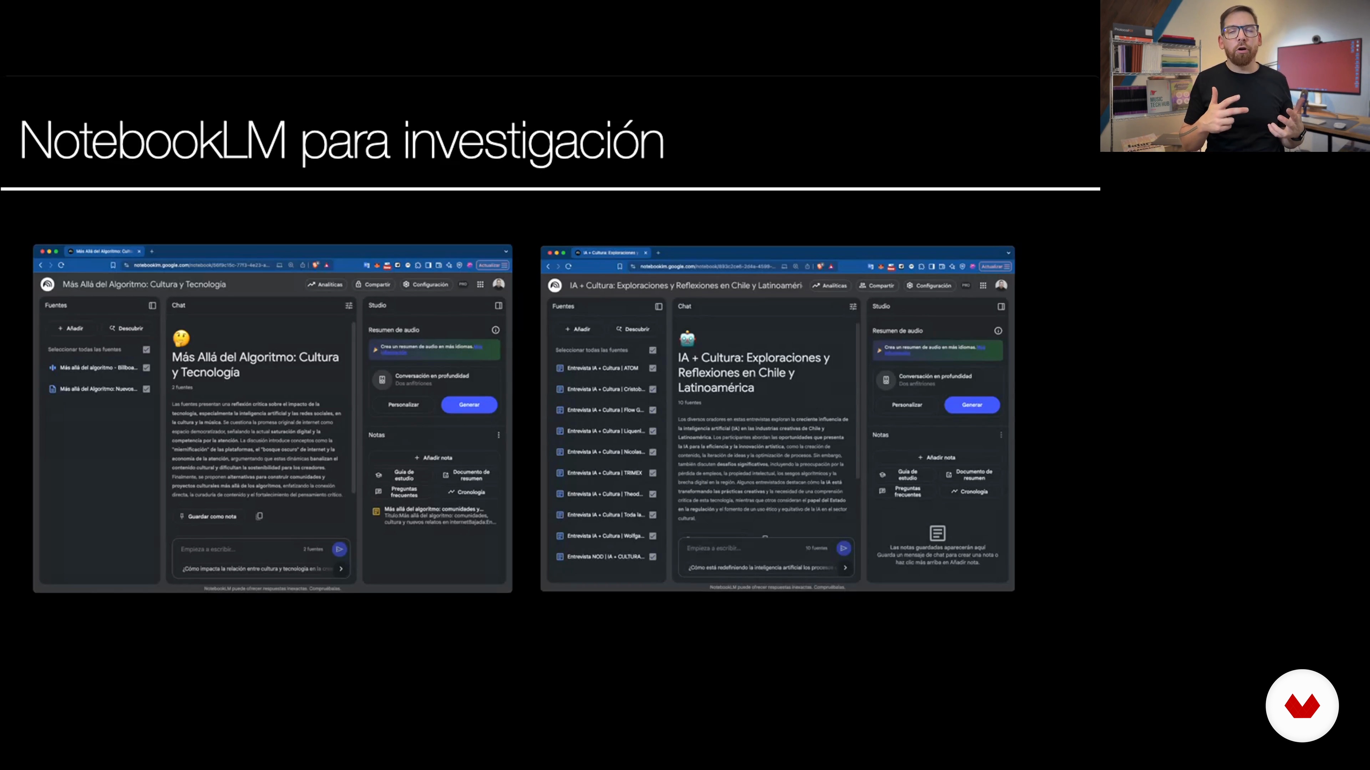This screenshot has width=1370, height=770.
Task: Click Personalizar in IA + Cultura notebook
Action: pyautogui.click(x=907, y=405)
